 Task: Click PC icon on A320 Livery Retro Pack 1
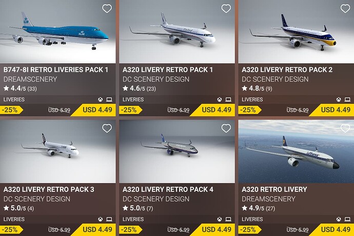[228, 100]
